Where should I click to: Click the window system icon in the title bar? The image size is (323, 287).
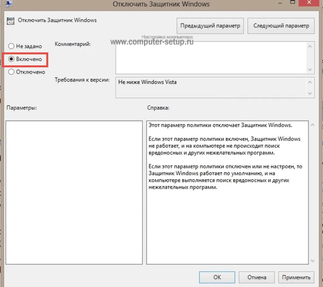coord(8,3)
